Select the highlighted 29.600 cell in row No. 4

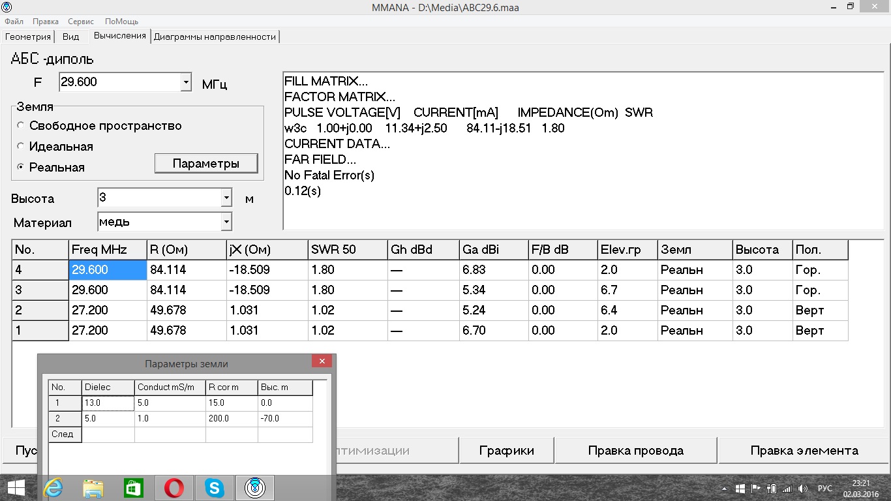(108, 270)
